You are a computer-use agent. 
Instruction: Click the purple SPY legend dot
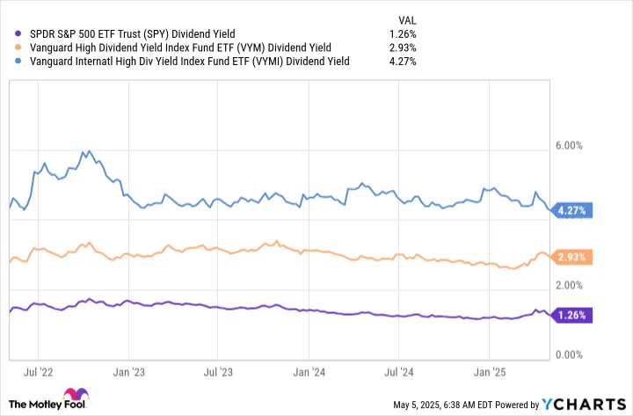click(x=18, y=34)
